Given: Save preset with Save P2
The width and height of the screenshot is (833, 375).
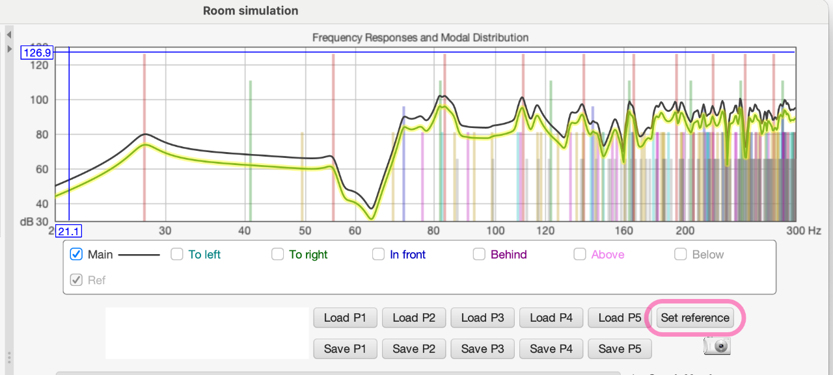Looking at the screenshot, I should point(414,349).
